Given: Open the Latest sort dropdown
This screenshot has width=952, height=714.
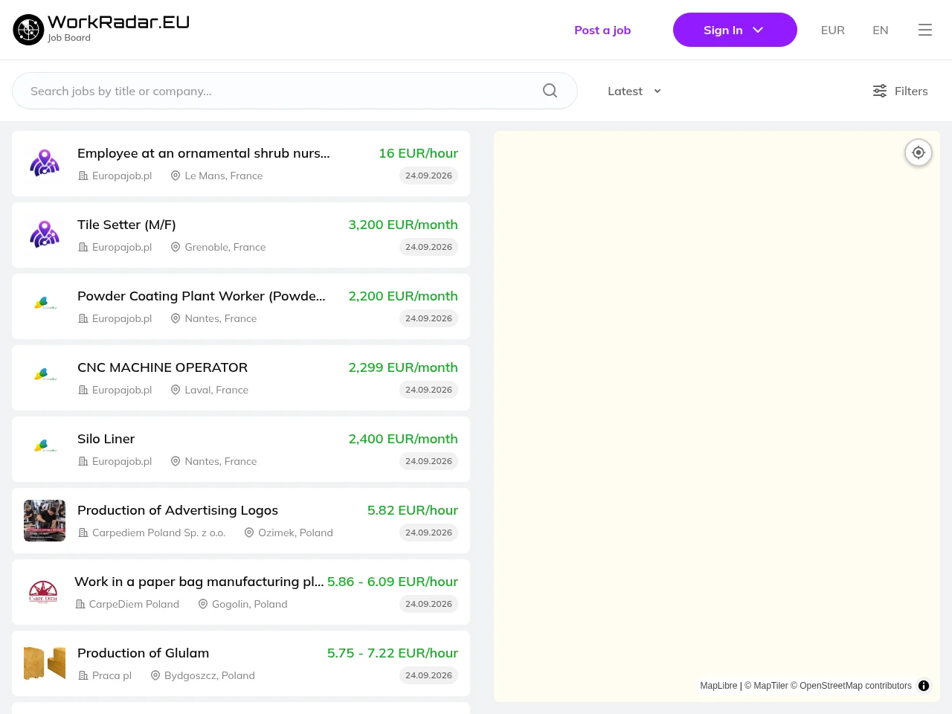Looking at the screenshot, I should coord(634,91).
